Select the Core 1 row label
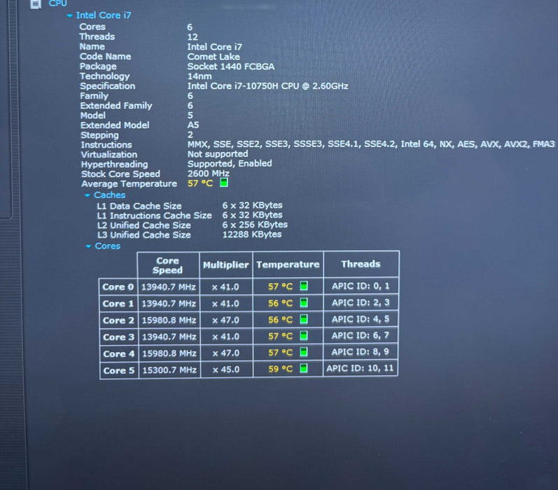Image resolution: width=558 pixels, height=490 pixels. (118, 304)
